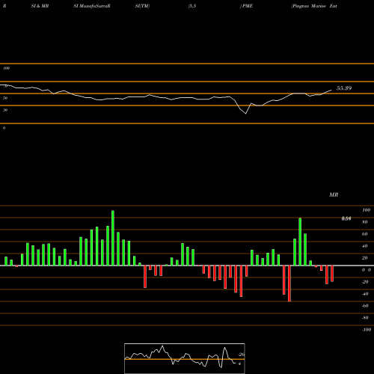
Task: Open the mini overview chart at the bottom
Action: 185,358
